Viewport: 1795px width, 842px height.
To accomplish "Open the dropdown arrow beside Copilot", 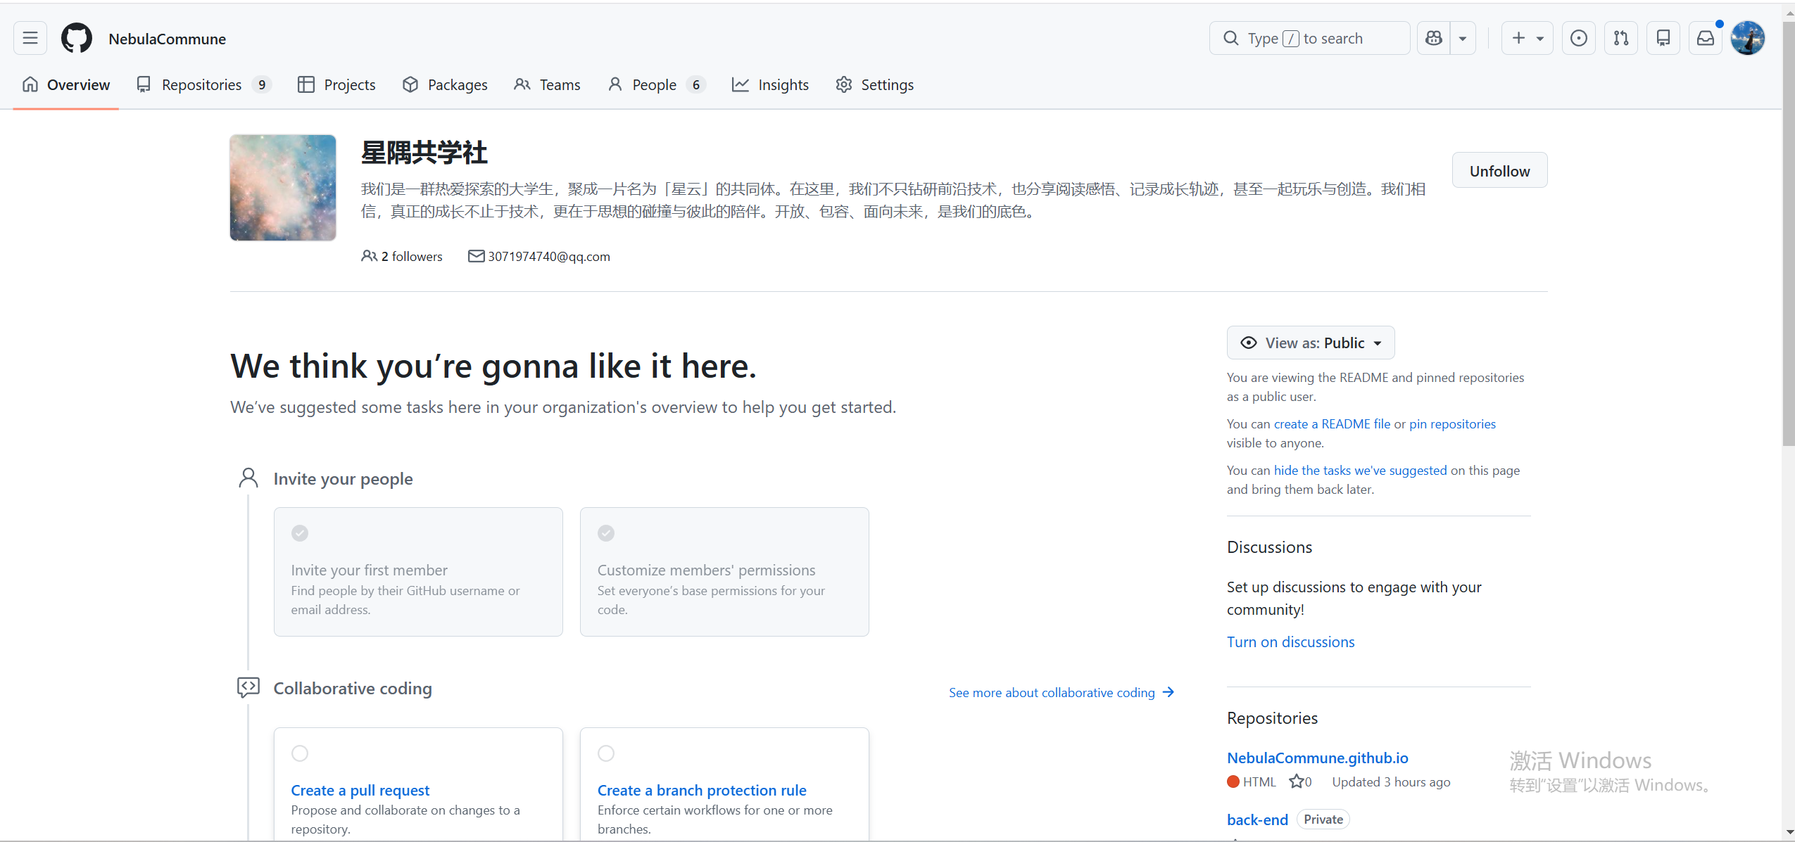I will pyautogui.click(x=1463, y=38).
